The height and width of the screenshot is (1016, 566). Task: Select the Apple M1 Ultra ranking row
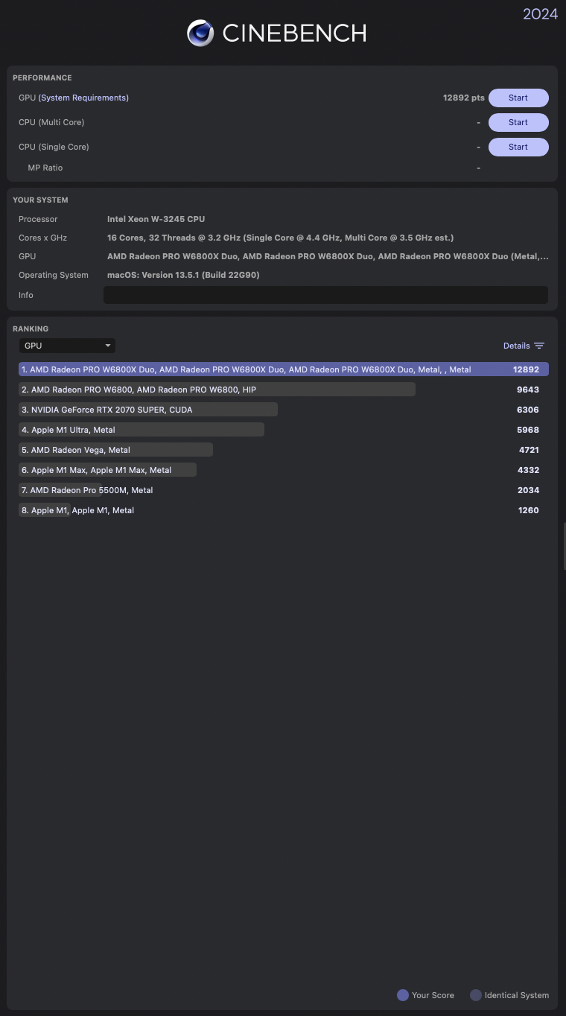141,430
